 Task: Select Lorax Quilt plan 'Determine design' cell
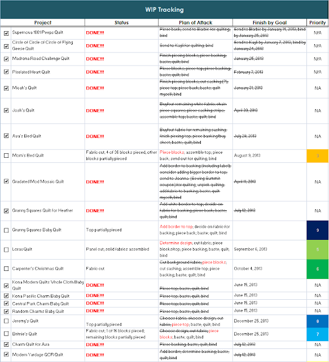(x=195, y=249)
